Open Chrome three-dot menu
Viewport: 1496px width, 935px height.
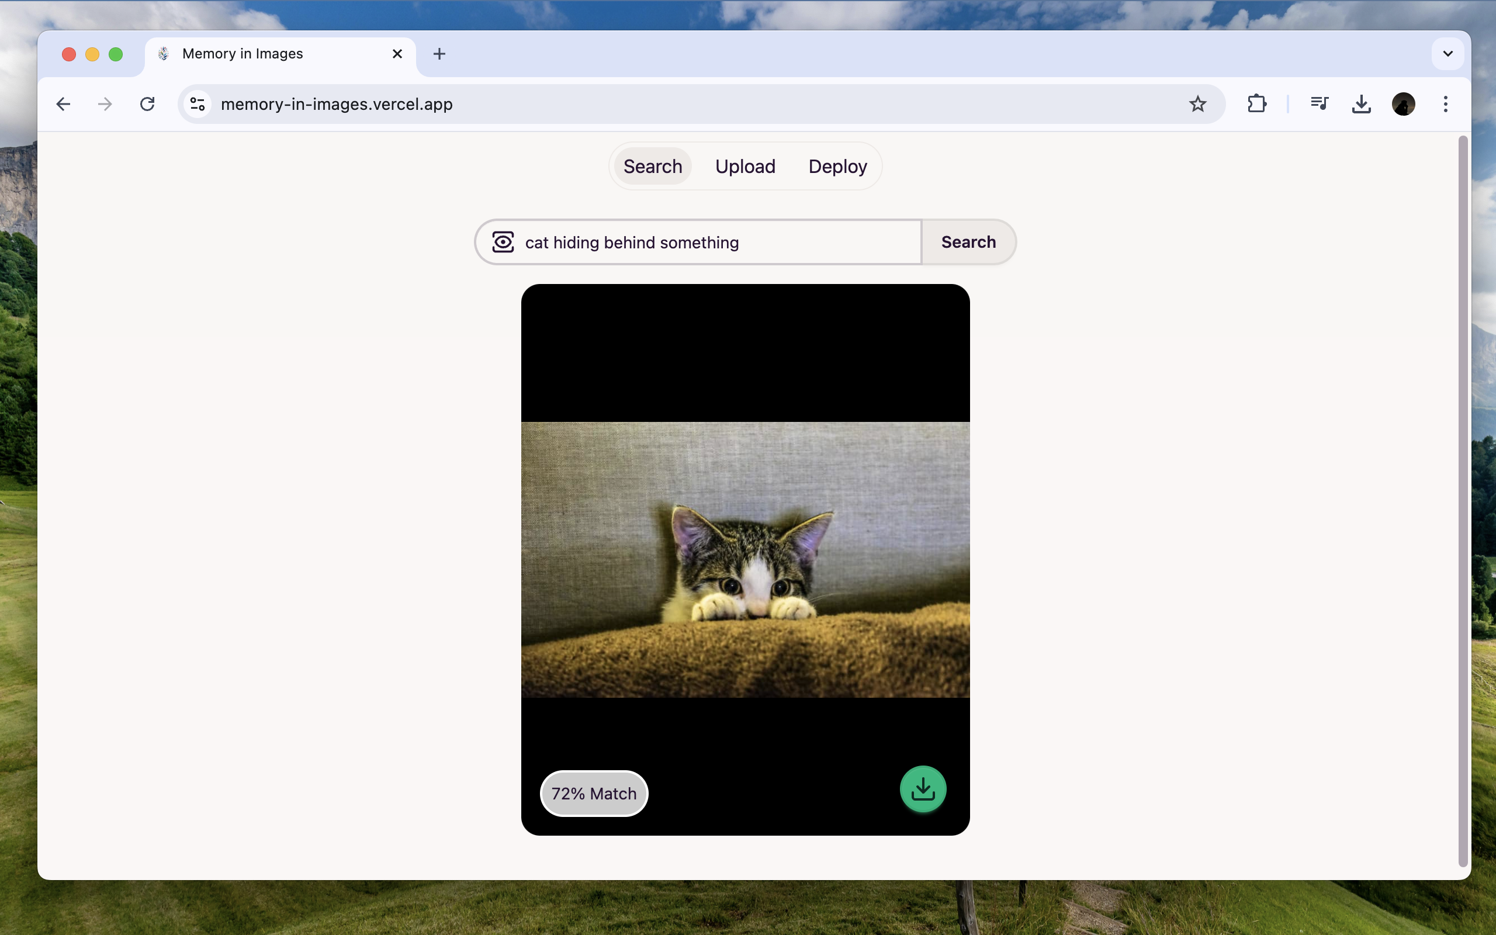tap(1445, 104)
